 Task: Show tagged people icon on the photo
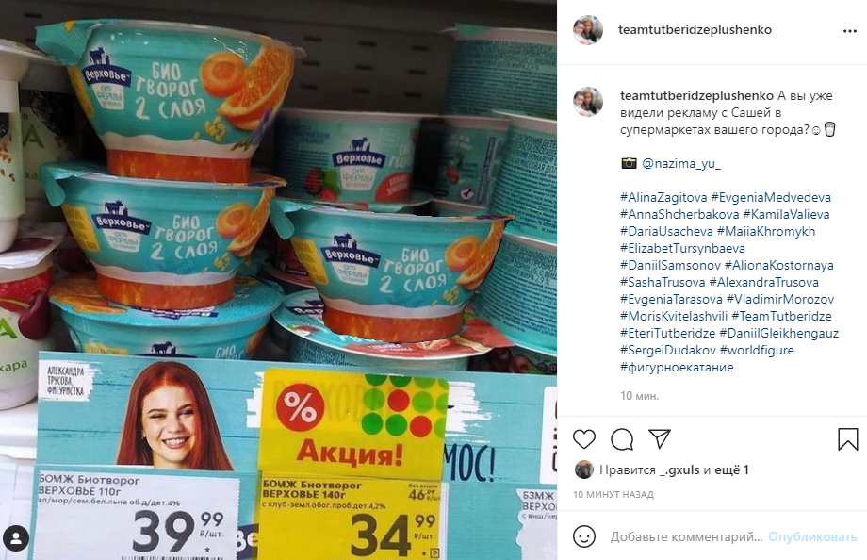(x=16, y=538)
